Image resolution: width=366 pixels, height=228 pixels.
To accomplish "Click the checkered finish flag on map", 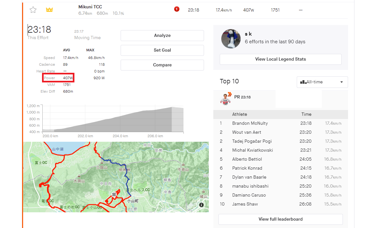I will 114,195.
